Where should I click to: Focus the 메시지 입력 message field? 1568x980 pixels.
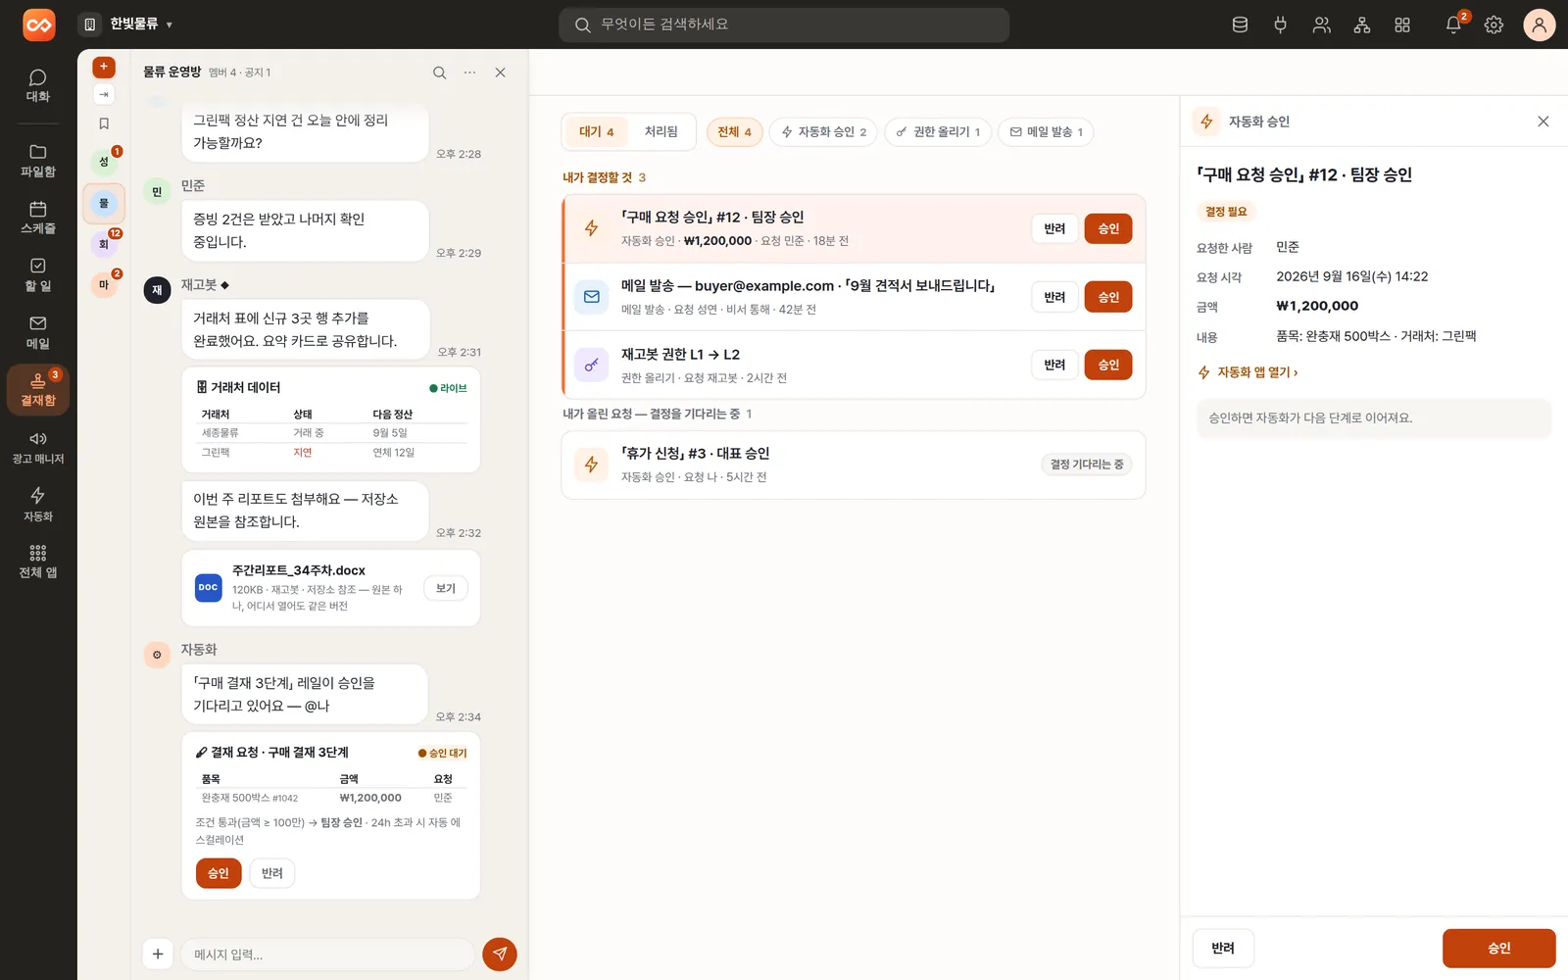pyautogui.click(x=327, y=954)
